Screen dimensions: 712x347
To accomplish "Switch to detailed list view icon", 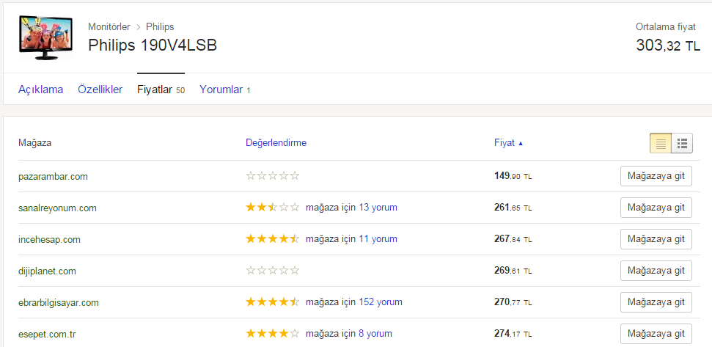I will [x=682, y=143].
